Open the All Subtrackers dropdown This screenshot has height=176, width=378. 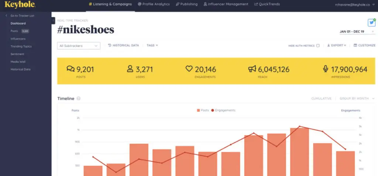coord(79,46)
